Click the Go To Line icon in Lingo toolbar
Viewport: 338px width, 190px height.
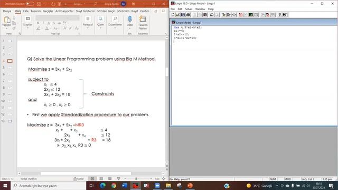(x=229, y=15)
